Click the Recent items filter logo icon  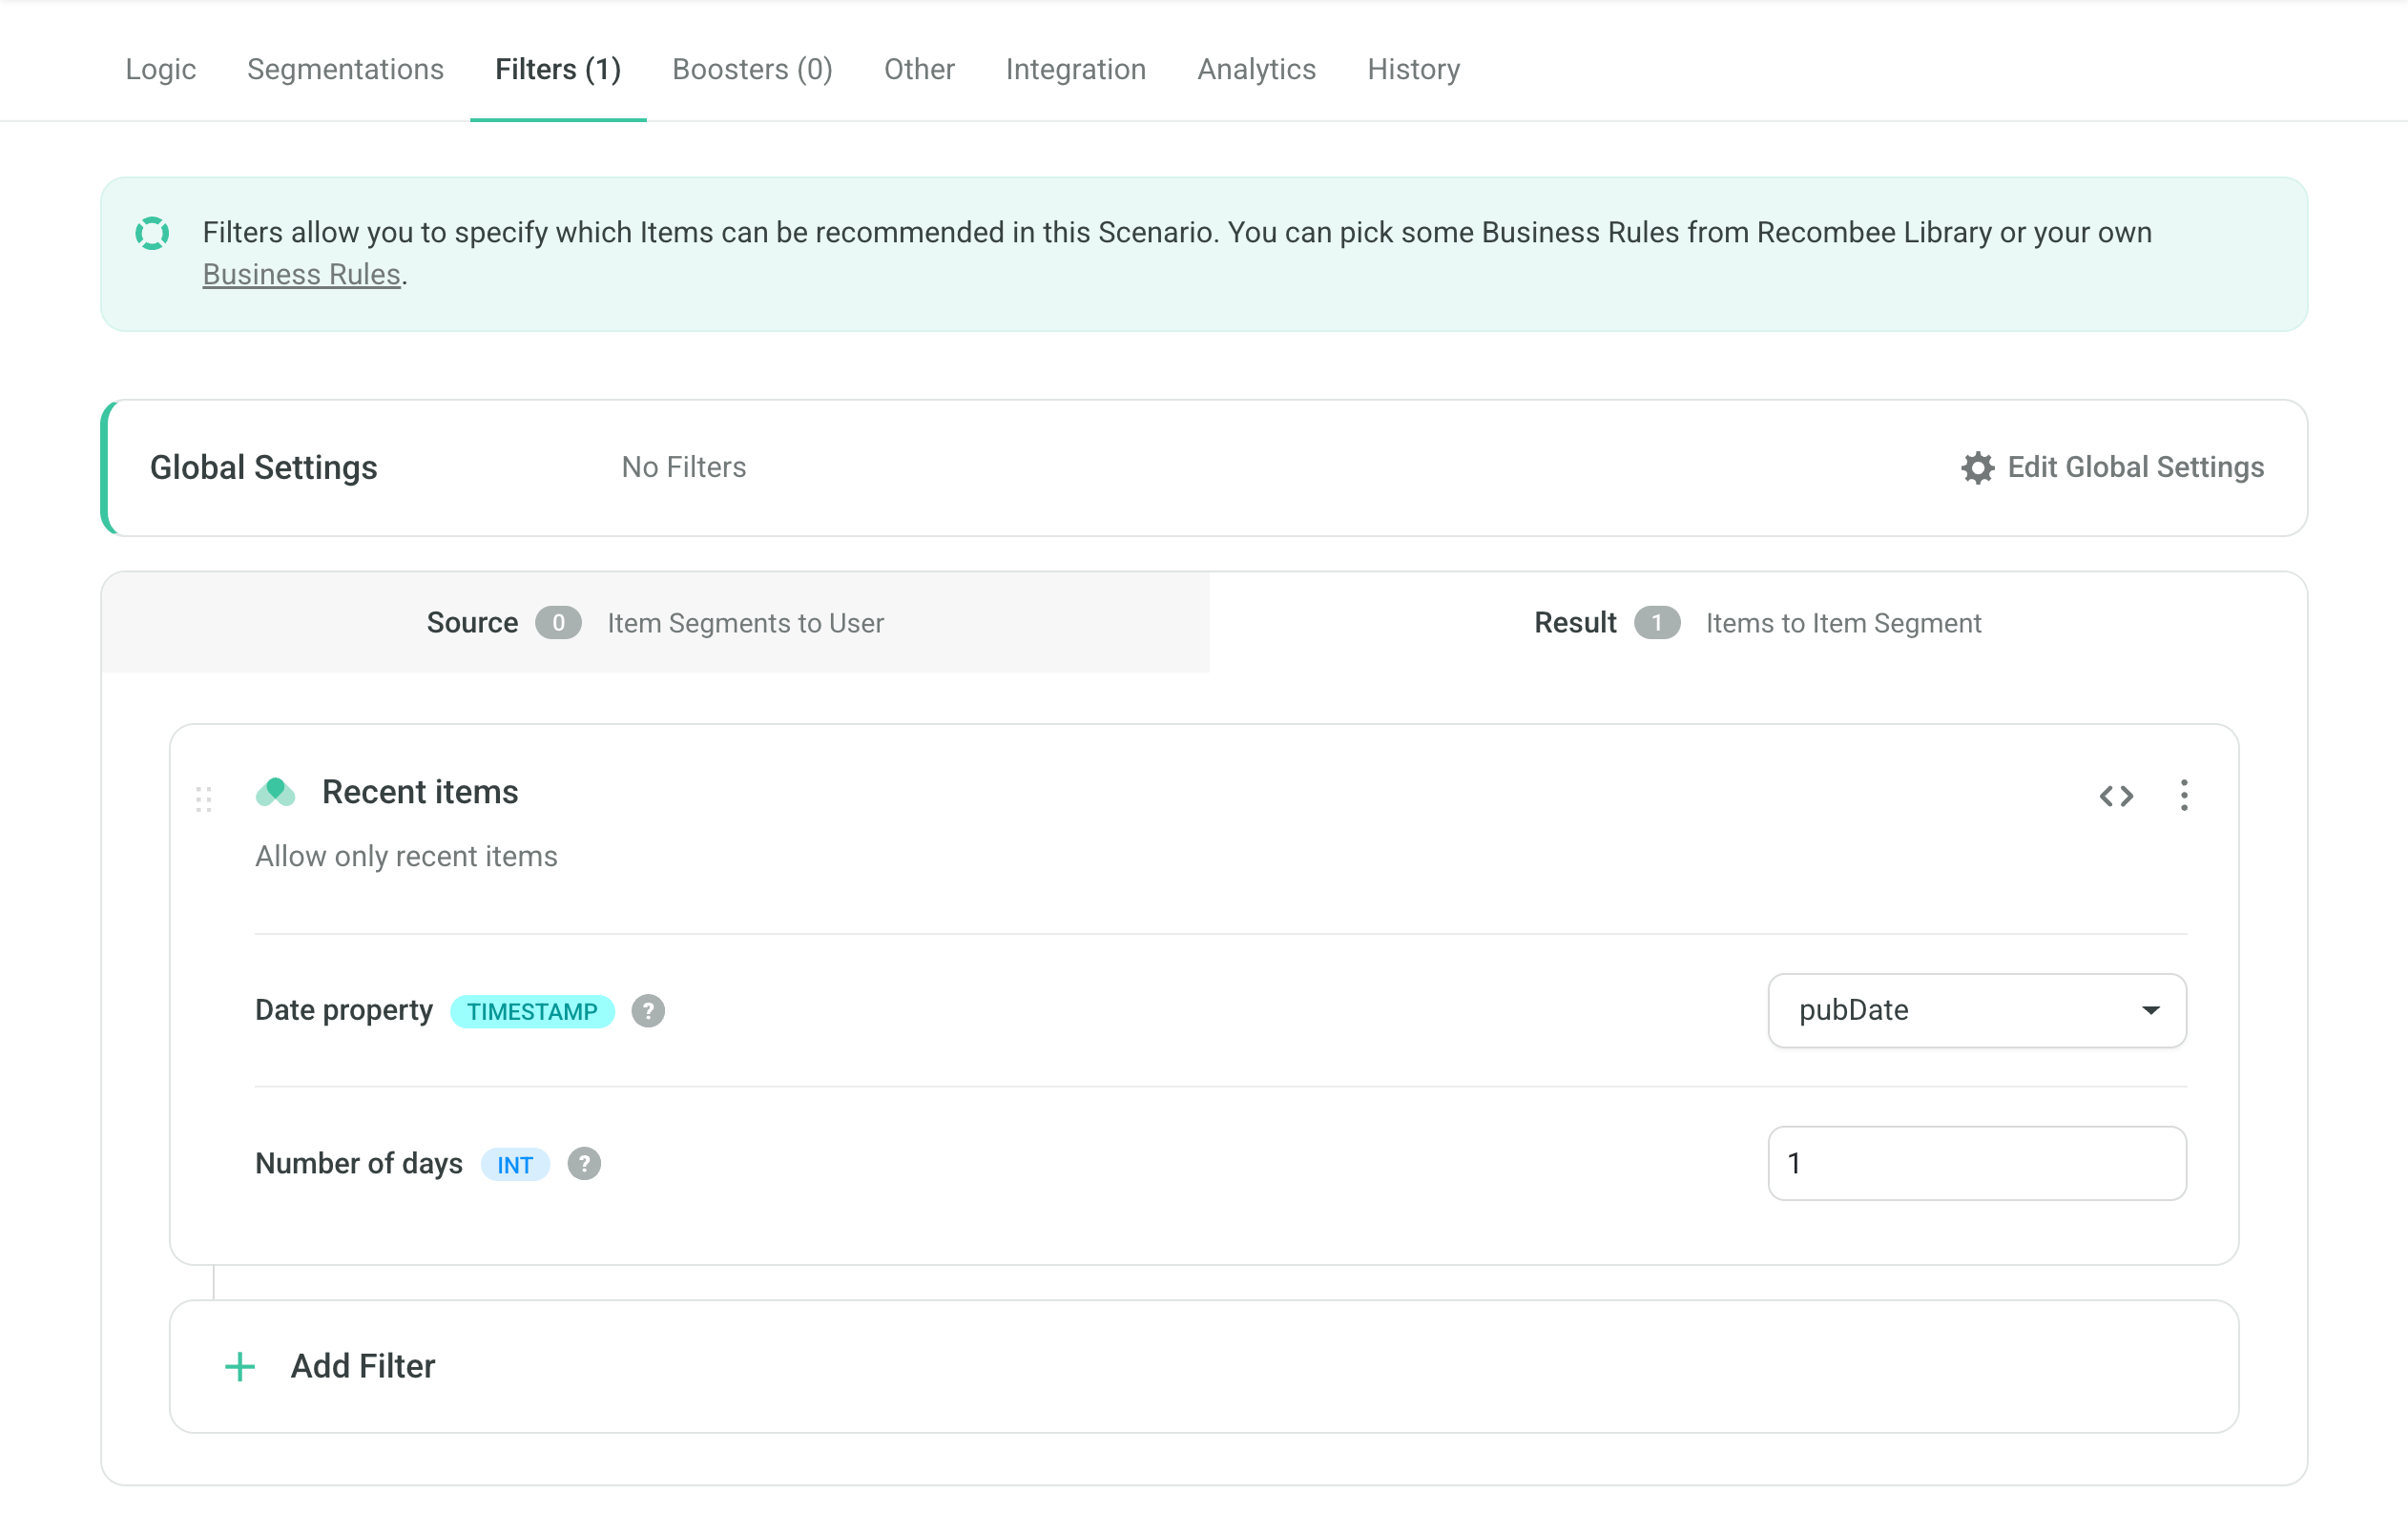coord(275,793)
